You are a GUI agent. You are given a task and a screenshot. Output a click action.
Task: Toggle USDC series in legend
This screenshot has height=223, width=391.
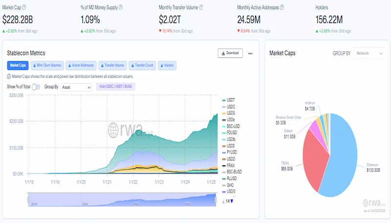click(228, 106)
